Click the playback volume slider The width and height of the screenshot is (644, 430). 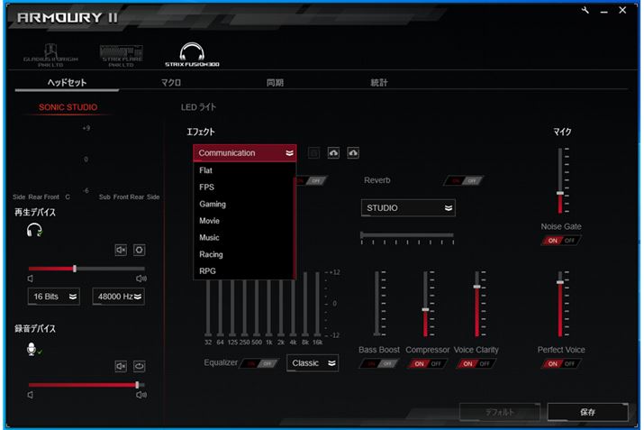[x=86, y=269]
